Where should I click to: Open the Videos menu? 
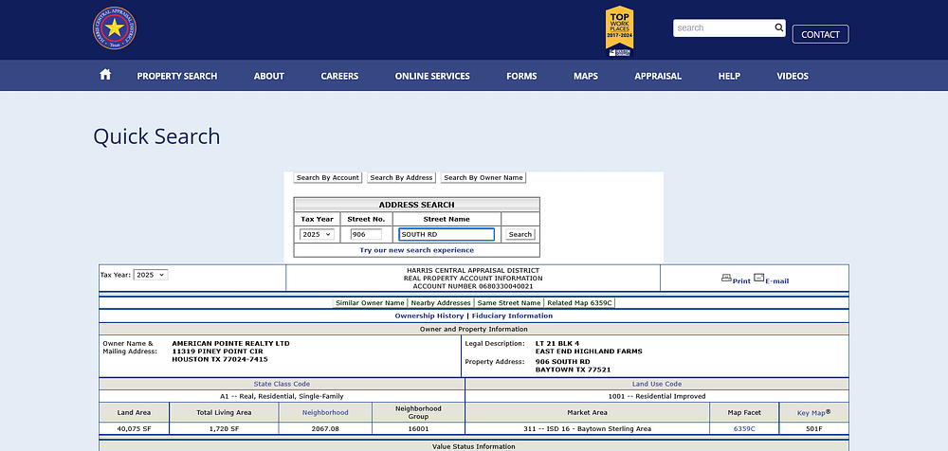(x=793, y=76)
